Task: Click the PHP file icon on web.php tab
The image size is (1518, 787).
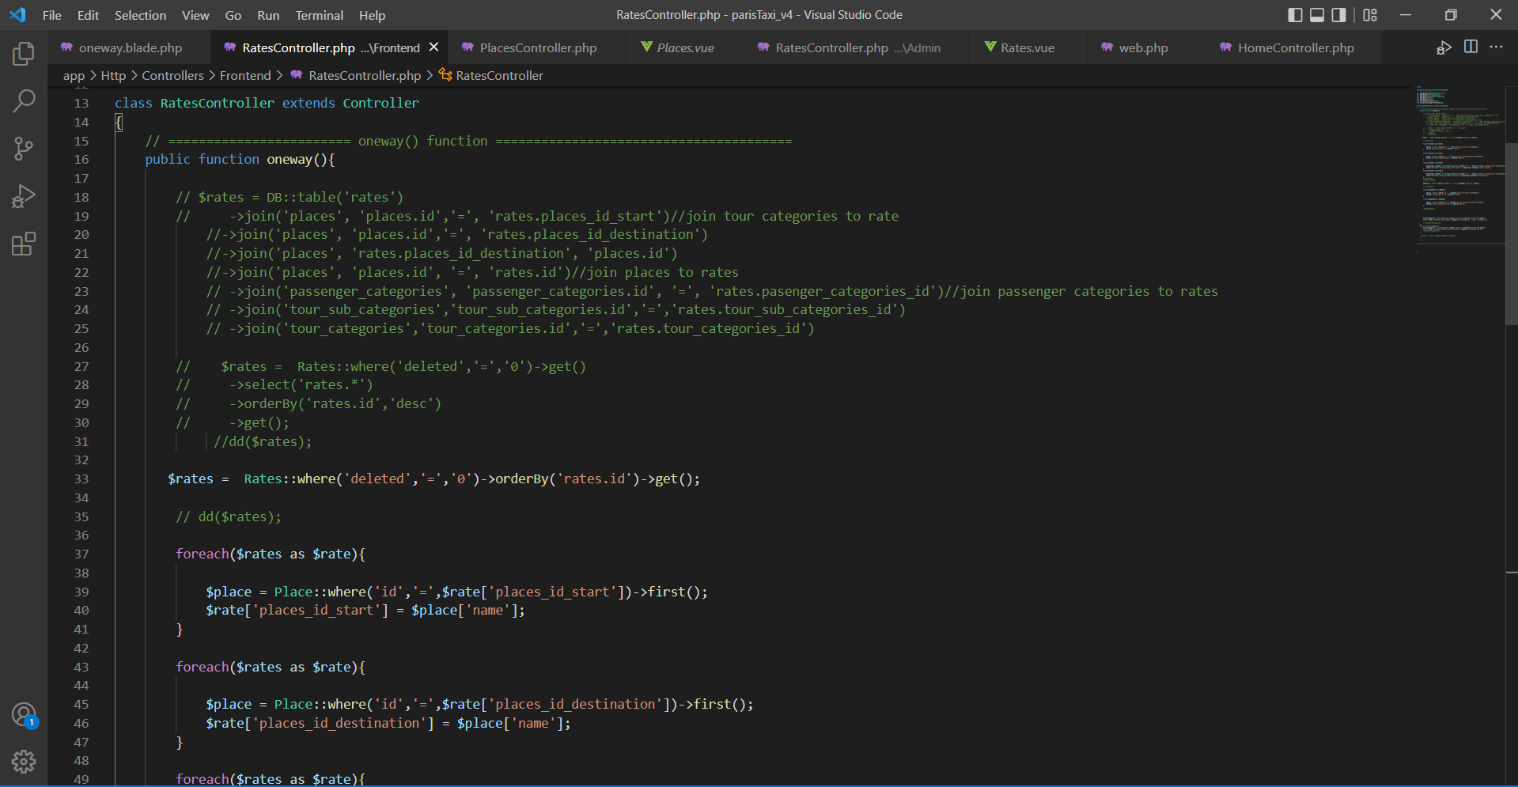Action: click(x=1107, y=47)
